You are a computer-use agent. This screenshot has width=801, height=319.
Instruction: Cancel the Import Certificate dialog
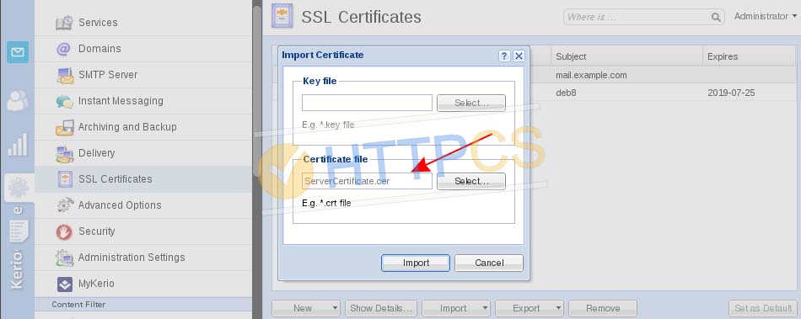[x=489, y=263]
